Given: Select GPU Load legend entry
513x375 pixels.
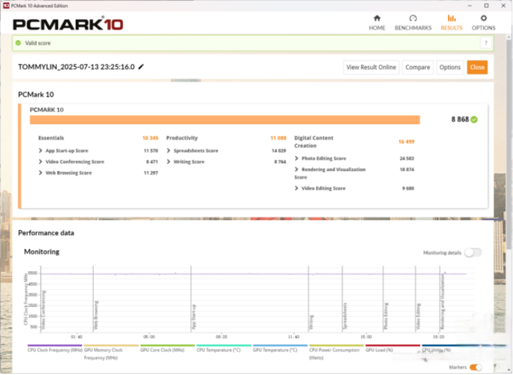Looking at the screenshot, I should [393, 348].
